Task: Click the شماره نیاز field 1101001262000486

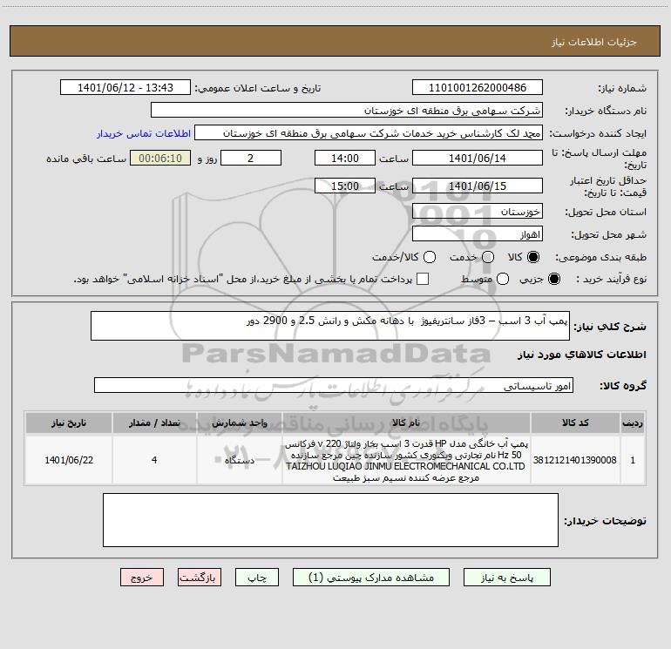Action: point(478,87)
